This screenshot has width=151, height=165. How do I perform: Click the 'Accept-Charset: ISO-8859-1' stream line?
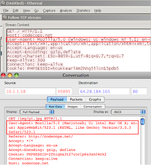(x=65, y=56)
